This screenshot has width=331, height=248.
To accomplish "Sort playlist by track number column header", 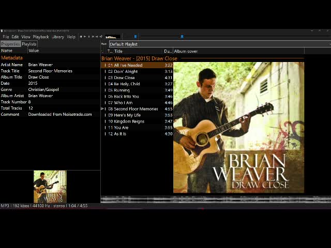I will click(110, 51).
